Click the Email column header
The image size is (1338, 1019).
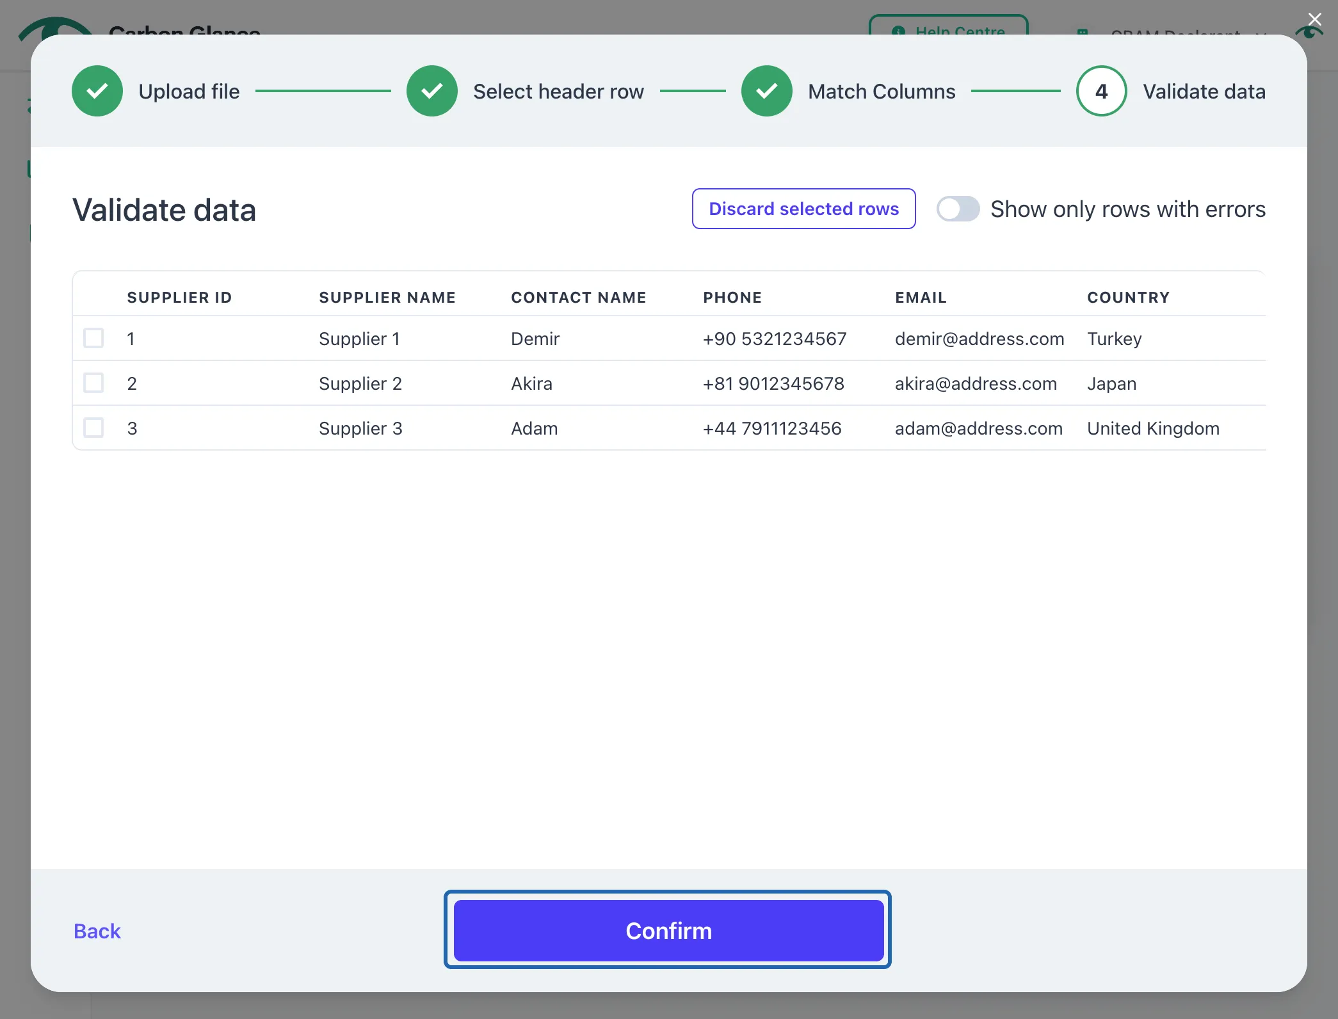click(x=921, y=298)
